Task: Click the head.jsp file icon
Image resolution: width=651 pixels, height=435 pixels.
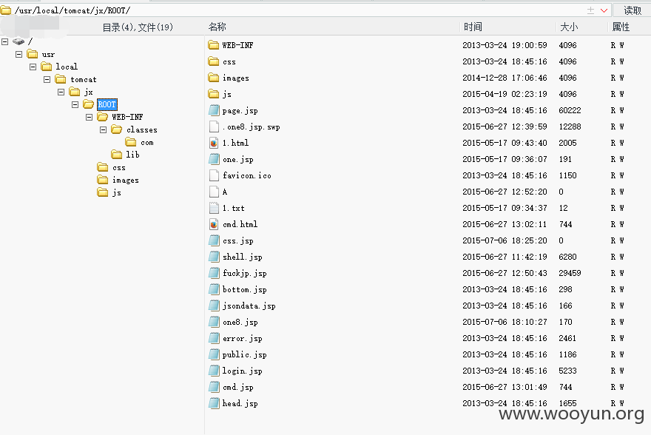Action: click(x=214, y=403)
